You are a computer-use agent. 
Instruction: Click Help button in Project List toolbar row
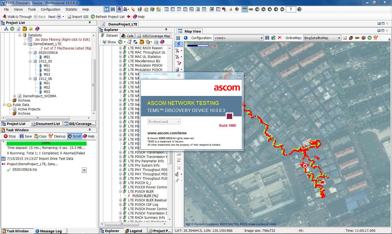click(x=139, y=17)
